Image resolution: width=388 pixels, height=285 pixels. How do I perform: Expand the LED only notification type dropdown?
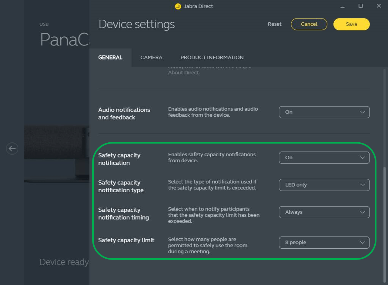pyautogui.click(x=324, y=185)
